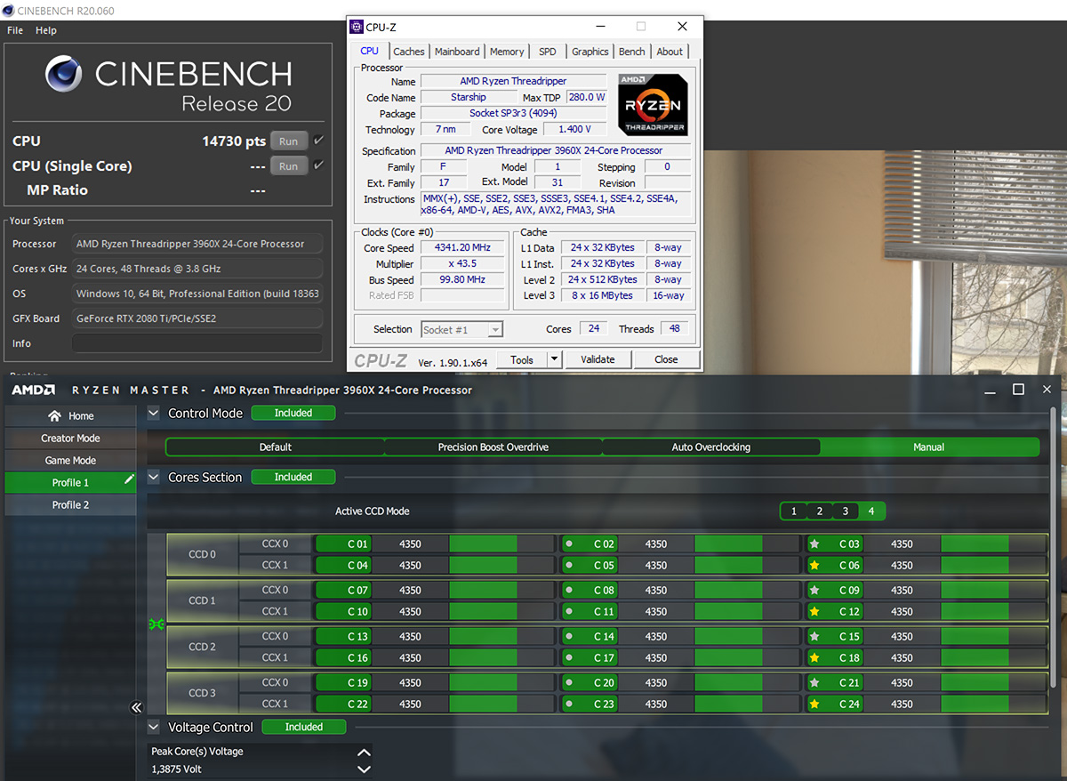Viewport: 1067px width, 781px height.
Task: Toggle Included for Cores Section
Action: 293,477
